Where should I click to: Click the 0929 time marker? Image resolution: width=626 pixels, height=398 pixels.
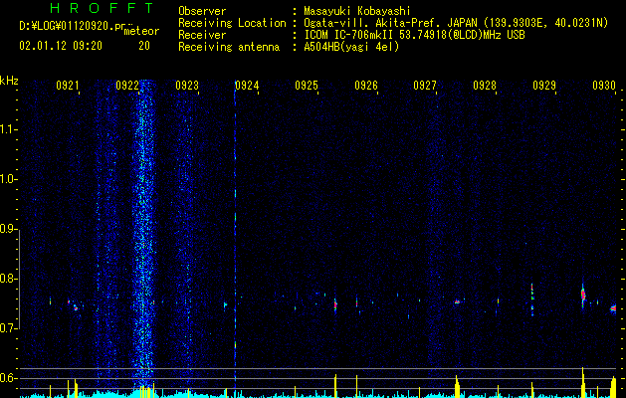(x=544, y=86)
